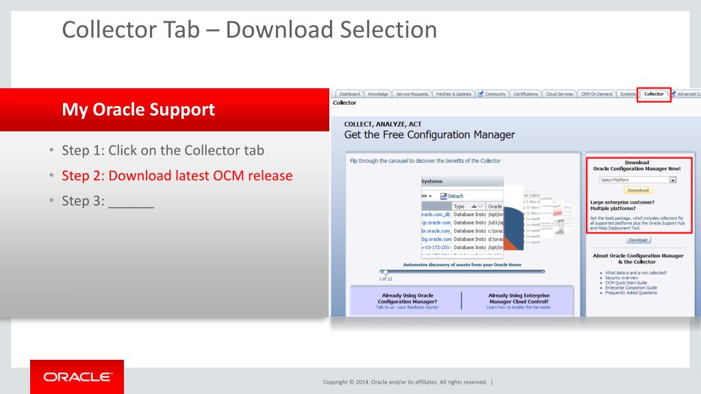The image size is (701, 394).
Task: Open the Dashboard tab
Action: [x=349, y=94]
